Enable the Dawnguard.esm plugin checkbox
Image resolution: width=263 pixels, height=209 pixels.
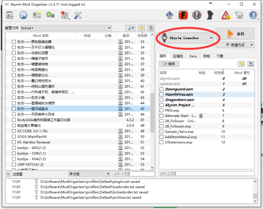161,89
